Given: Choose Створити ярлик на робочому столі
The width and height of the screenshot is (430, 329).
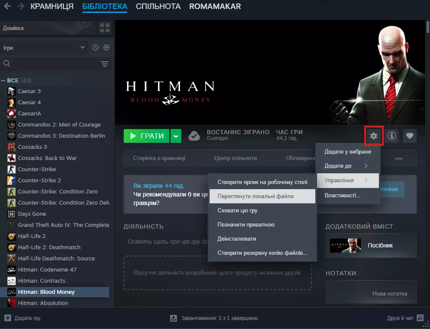Looking at the screenshot, I should point(262,182).
